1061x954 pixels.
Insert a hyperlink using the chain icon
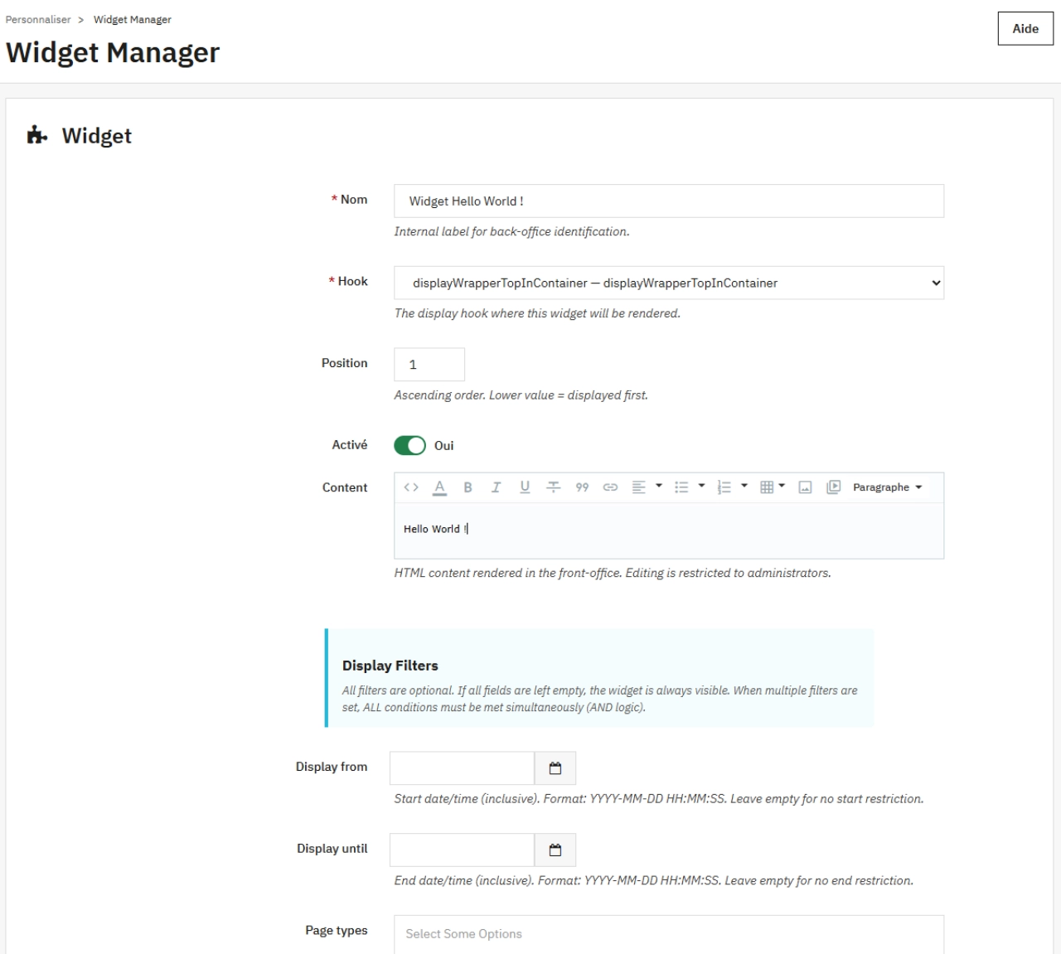[x=611, y=487]
